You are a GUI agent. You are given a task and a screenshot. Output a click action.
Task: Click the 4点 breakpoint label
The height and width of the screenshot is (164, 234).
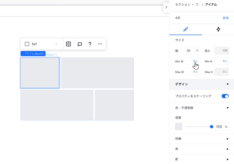[x=178, y=18]
